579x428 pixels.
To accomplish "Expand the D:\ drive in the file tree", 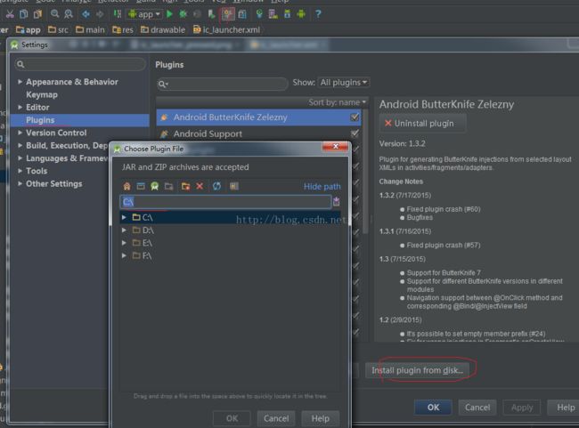I will tap(124, 230).
